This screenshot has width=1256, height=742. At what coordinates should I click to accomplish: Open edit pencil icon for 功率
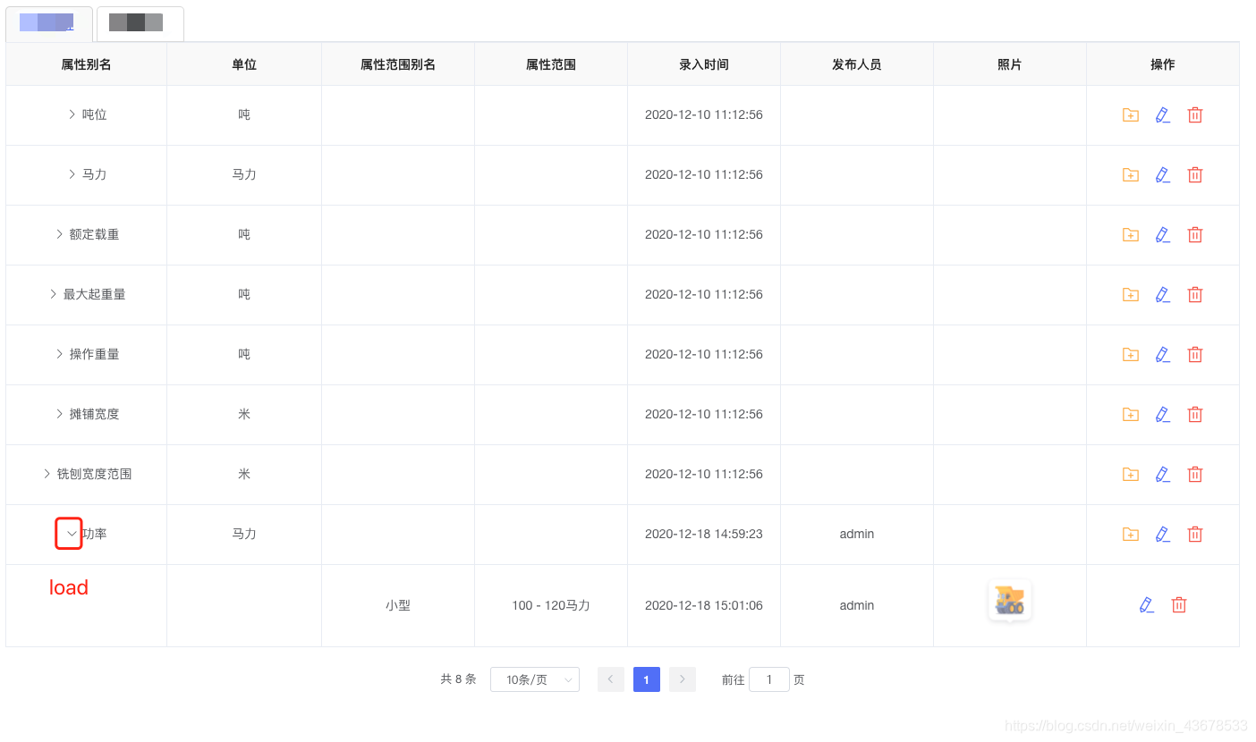click(1162, 534)
